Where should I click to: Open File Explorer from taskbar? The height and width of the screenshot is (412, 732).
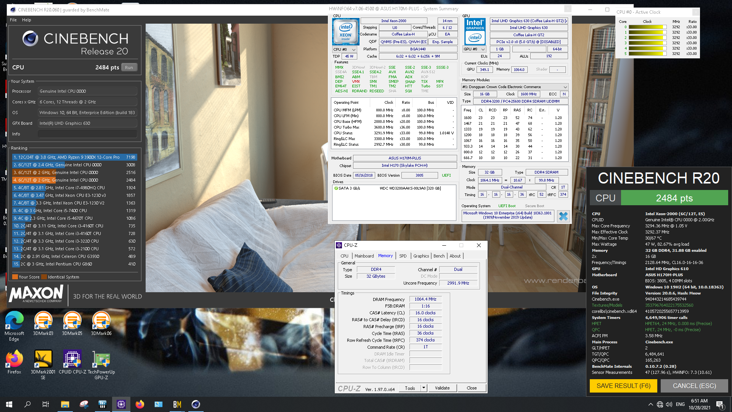click(65, 404)
